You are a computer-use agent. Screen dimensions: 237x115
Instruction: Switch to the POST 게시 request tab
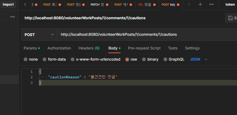click(x=123, y=5)
